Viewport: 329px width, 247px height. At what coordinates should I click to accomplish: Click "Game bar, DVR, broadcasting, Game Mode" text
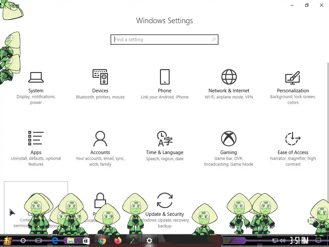pos(229,161)
